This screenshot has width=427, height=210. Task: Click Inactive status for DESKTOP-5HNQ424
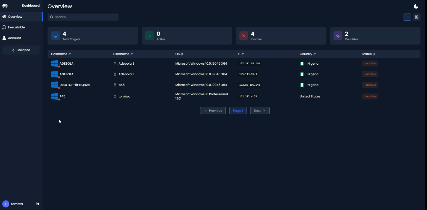(x=370, y=85)
